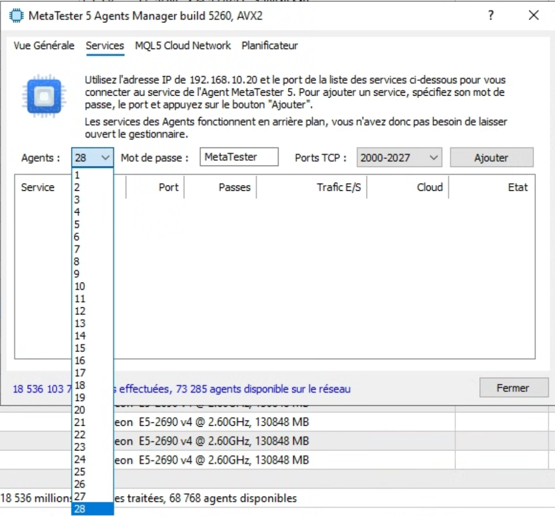Viewport: 555px width, 517px height.
Task: Pick 27 from the Agents dropdown list
Action: point(92,497)
